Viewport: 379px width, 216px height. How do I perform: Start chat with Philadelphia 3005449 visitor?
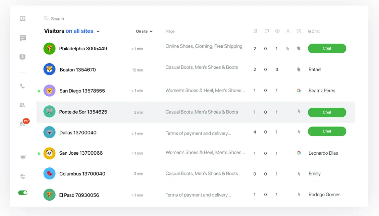pyautogui.click(x=327, y=49)
